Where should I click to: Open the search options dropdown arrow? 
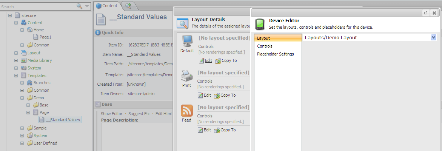[87, 6]
